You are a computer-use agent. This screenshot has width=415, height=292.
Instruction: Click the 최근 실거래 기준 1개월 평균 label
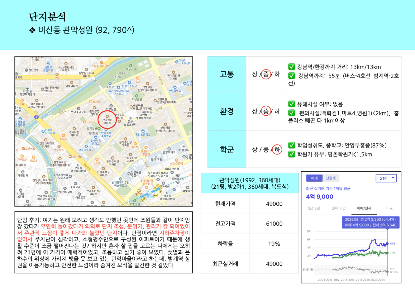pyautogui.click(x=328, y=189)
